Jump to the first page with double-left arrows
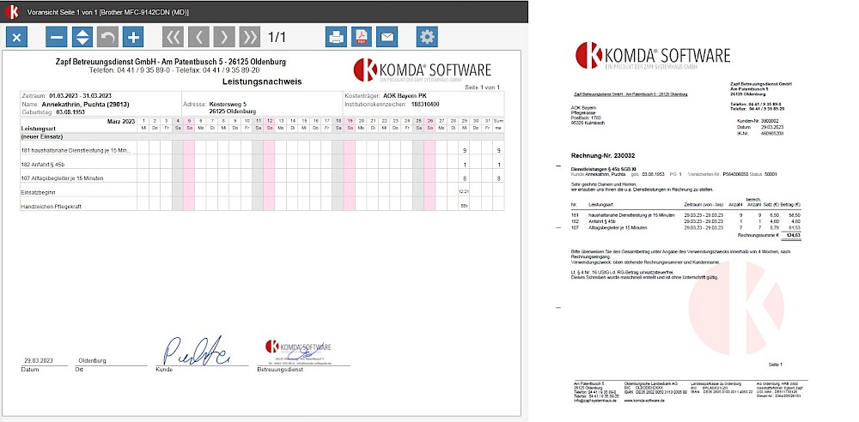The height and width of the screenshot is (422, 859). point(174,37)
